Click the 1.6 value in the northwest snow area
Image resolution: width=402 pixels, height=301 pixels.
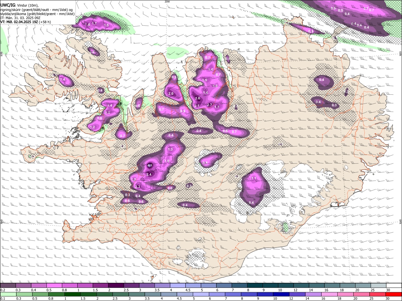pos(88,24)
